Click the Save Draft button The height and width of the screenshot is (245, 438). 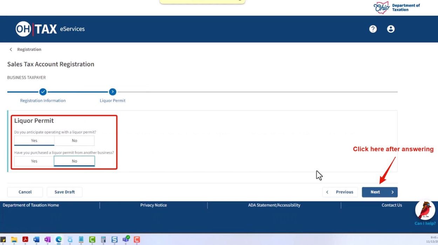tap(64, 192)
